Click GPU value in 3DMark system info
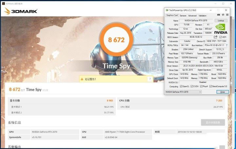This screenshot has height=149, width=236. (x=45, y=132)
